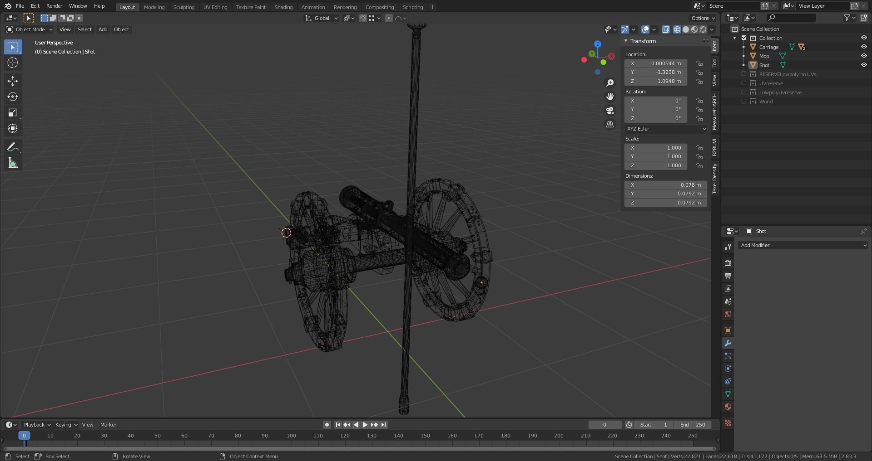Choose the Scale tool
This screenshot has height=461, width=872.
[13, 113]
